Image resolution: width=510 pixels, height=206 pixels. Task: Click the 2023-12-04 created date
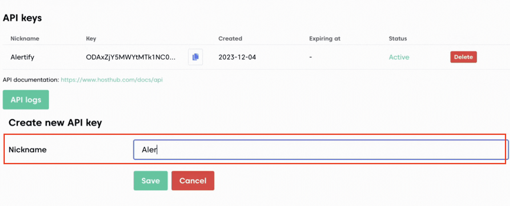pos(237,57)
